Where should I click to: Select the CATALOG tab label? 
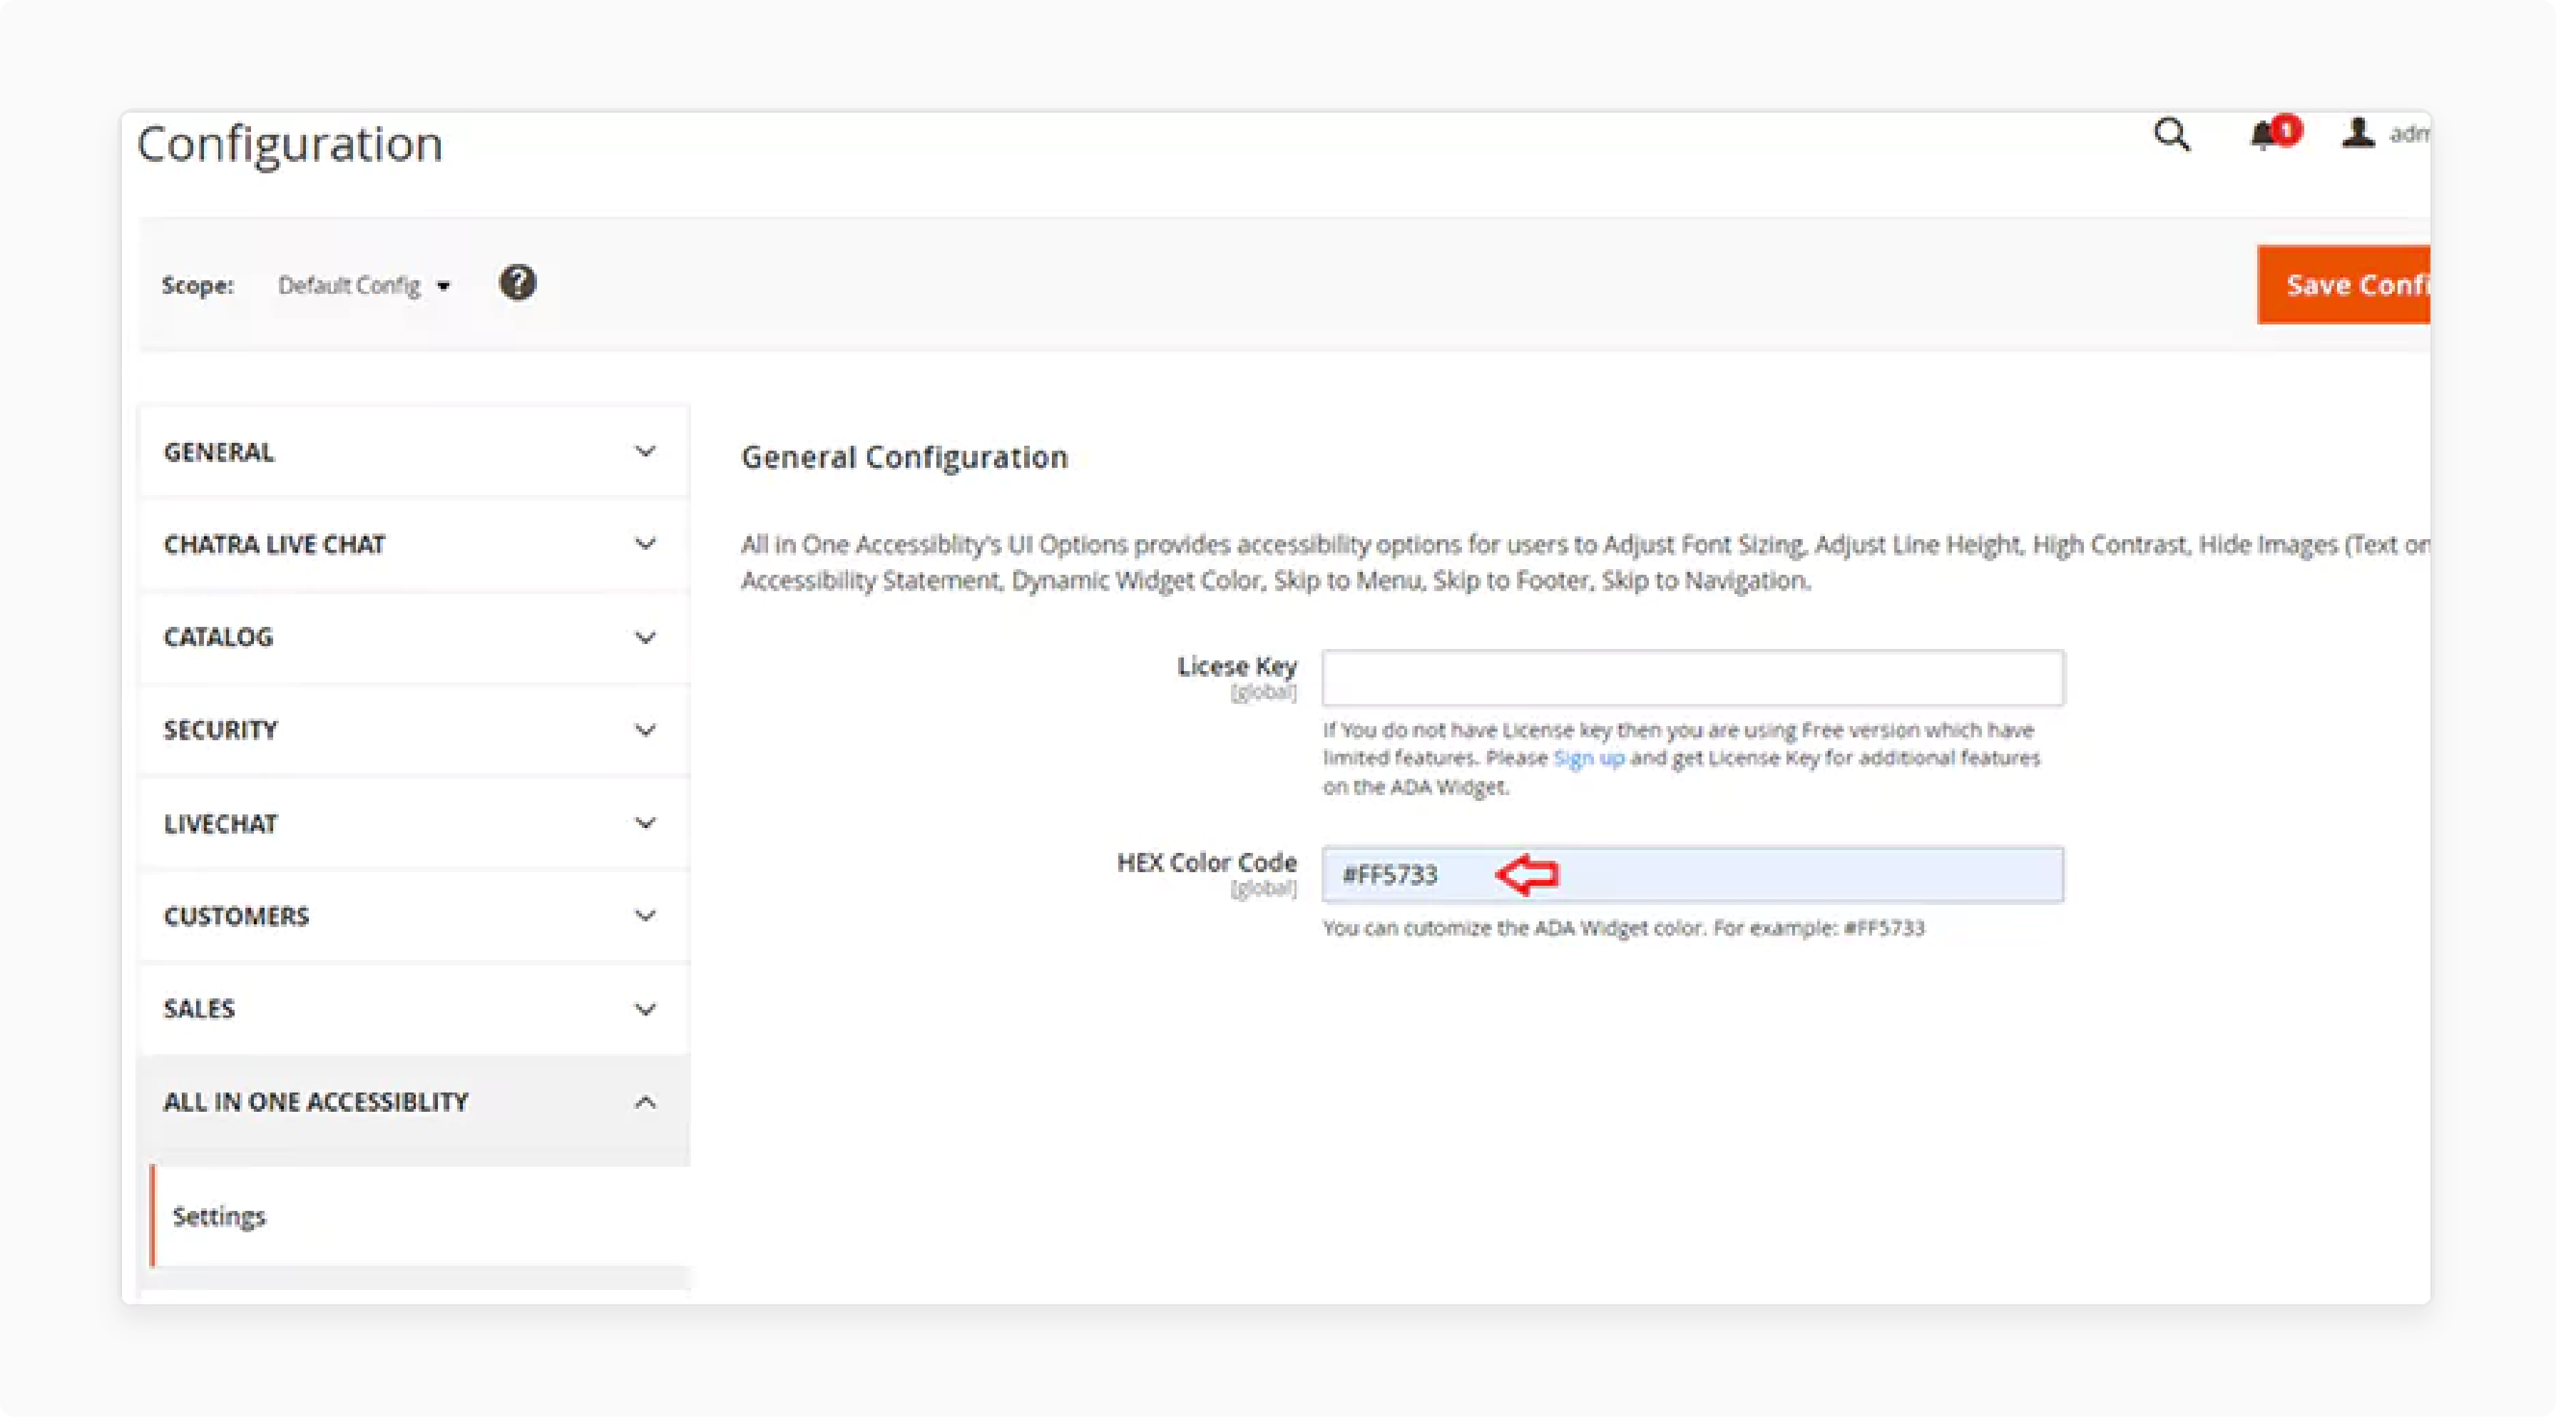[218, 637]
